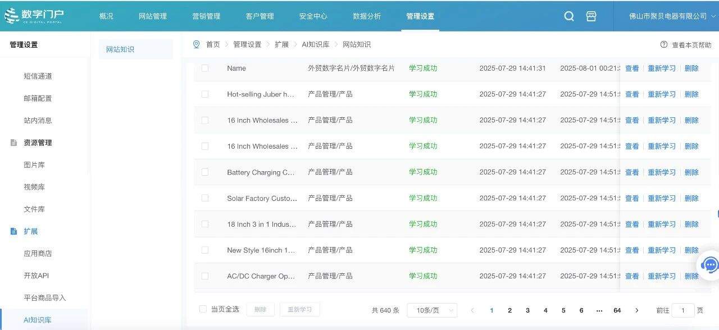Open 查看 on the Name record
719x330 pixels.
pyautogui.click(x=632, y=68)
